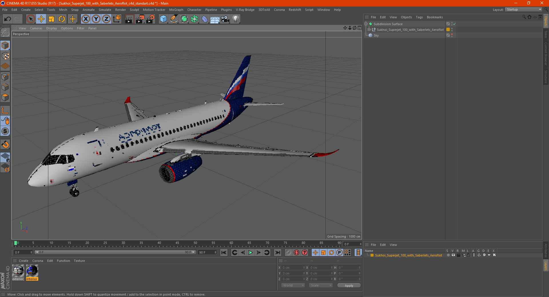
Task: Open the deformer bend icon
Action: tap(205, 19)
